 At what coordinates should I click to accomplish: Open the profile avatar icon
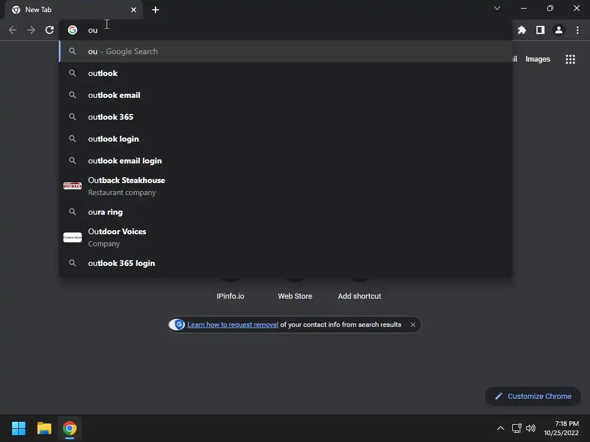click(559, 30)
